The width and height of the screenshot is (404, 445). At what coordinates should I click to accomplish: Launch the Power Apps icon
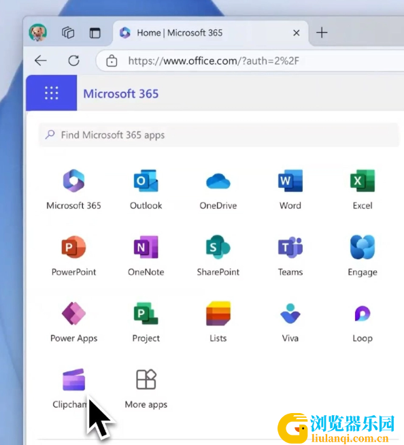[73, 313]
